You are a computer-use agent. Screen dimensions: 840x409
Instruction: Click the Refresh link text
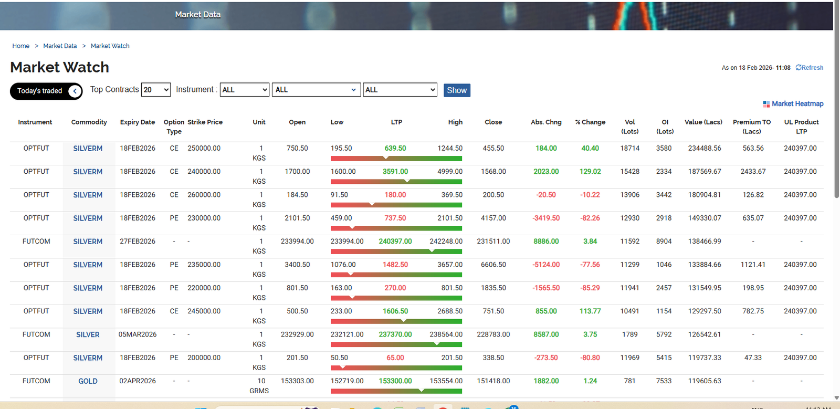[x=812, y=68]
